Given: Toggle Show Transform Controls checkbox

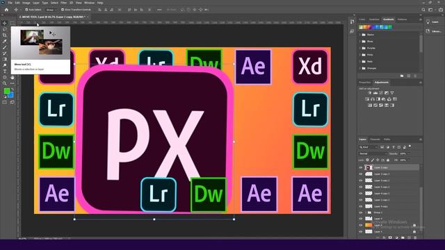Looking at the screenshot, I should [63, 10].
